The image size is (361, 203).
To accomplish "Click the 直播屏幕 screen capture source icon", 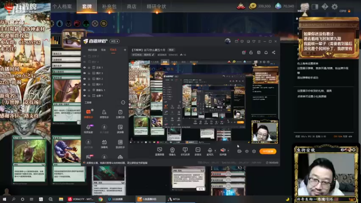I will (159, 152).
